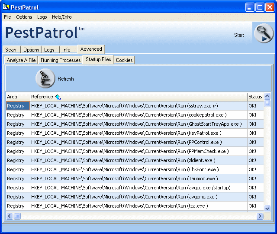Select the selected Registry cell for sstray.exe
Screen dimensions: 277x234
(18, 106)
